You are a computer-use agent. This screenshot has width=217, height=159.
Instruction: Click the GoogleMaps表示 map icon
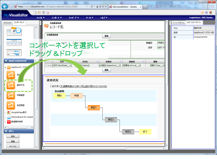pyautogui.click(x=9, y=112)
